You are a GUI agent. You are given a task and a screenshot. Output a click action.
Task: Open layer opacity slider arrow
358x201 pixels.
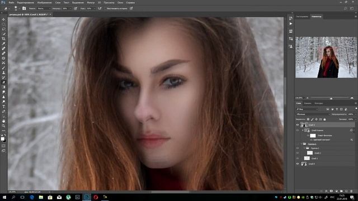tap(356, 114)
